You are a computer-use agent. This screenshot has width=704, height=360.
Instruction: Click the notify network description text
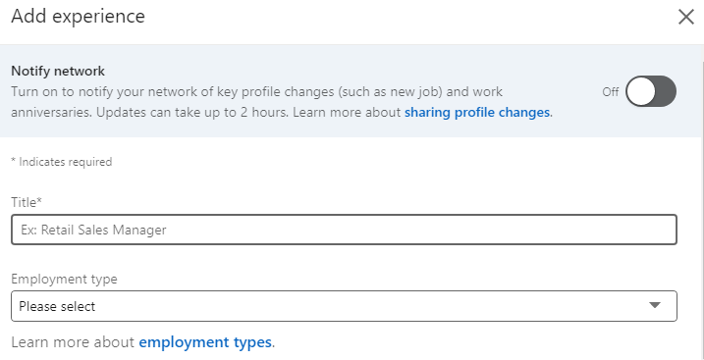281,102
